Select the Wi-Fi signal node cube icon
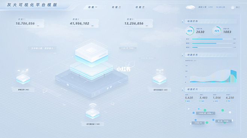The height and width of the screenshot is (138, 247). coord(93,111)
